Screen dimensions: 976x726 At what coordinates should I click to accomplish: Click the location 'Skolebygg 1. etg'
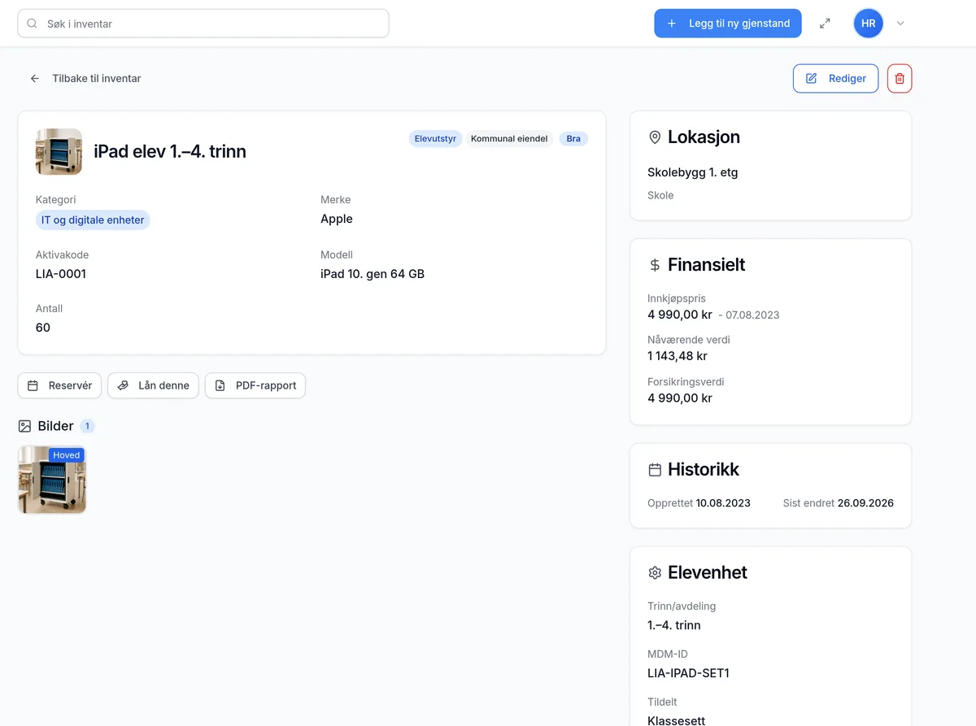pyautogui.click(x=693, y=172)
